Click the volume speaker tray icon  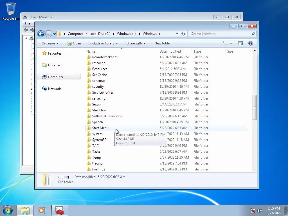pos(260,211)
